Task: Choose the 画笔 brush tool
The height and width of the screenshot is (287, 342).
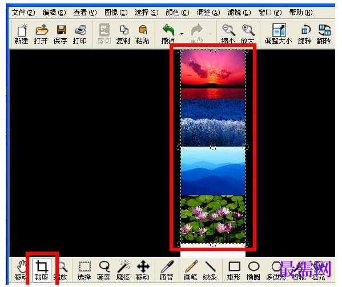Action: click(190, 270)
